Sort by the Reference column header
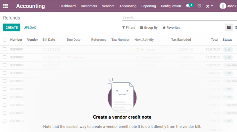 pos(99,40)
